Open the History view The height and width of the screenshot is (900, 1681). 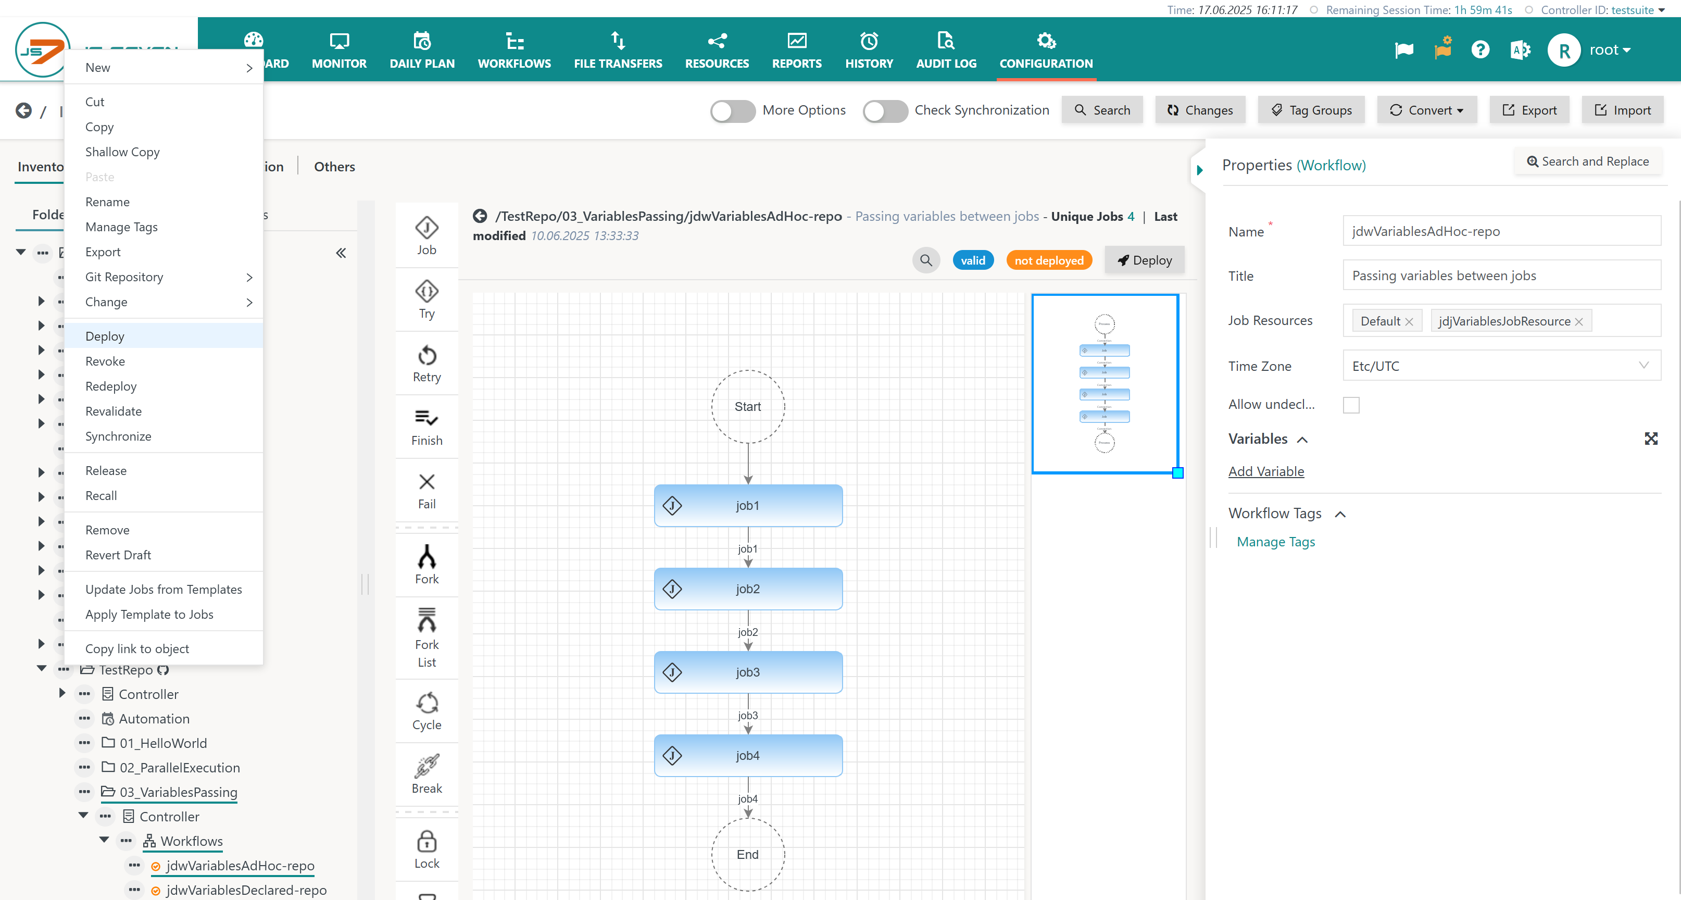coord(869,49)
